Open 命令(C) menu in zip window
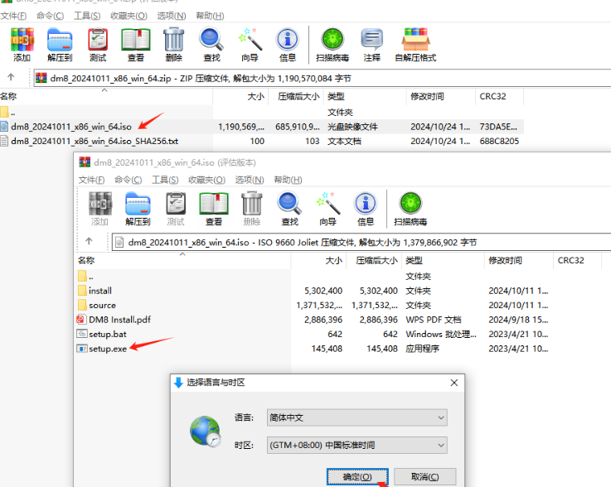Image resolution: width=611 pixels, height=487 pixels. click(51, 16)
